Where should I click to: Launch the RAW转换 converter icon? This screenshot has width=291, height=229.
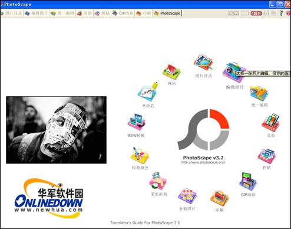[x=136, y=122]
